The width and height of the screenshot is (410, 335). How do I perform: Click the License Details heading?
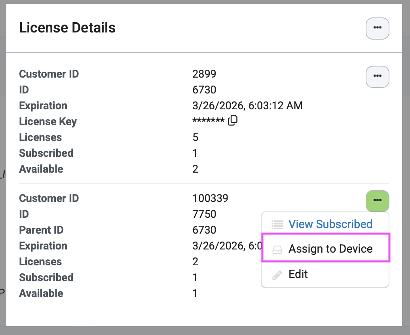[67, 28]
